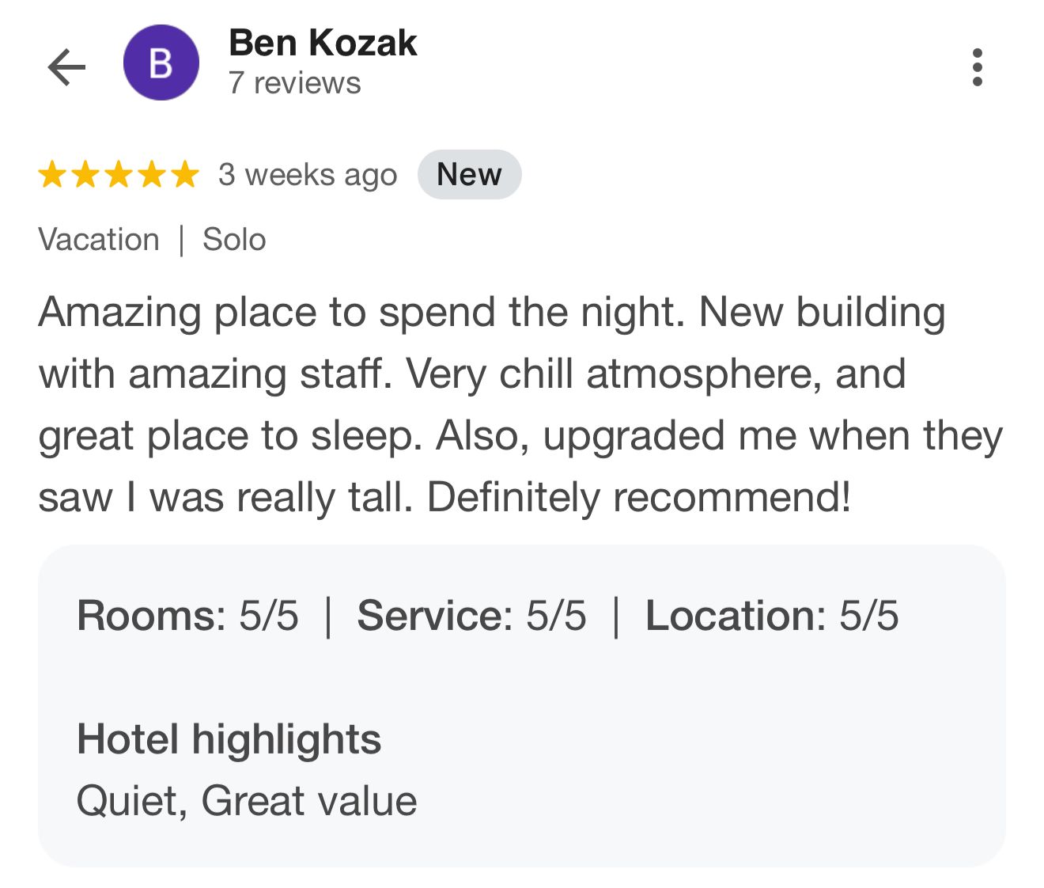Select the Solo traveler label
Screen dimensions: 1044x888
(234, 240)
